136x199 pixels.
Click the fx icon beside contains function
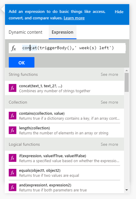(x=12, y=115)
